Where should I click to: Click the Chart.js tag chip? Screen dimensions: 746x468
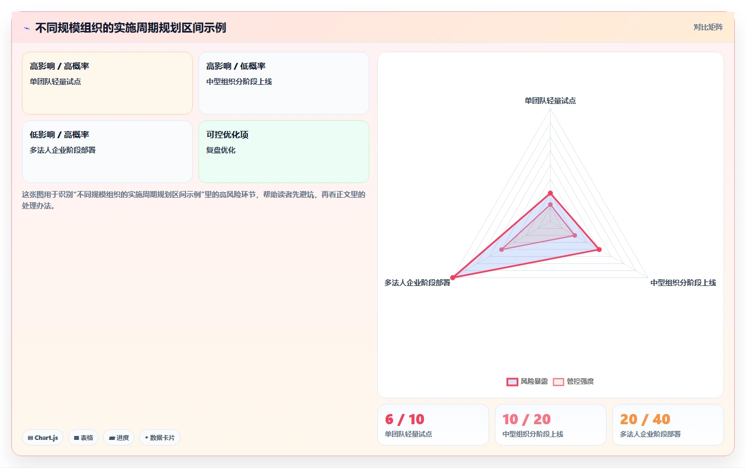43,438
